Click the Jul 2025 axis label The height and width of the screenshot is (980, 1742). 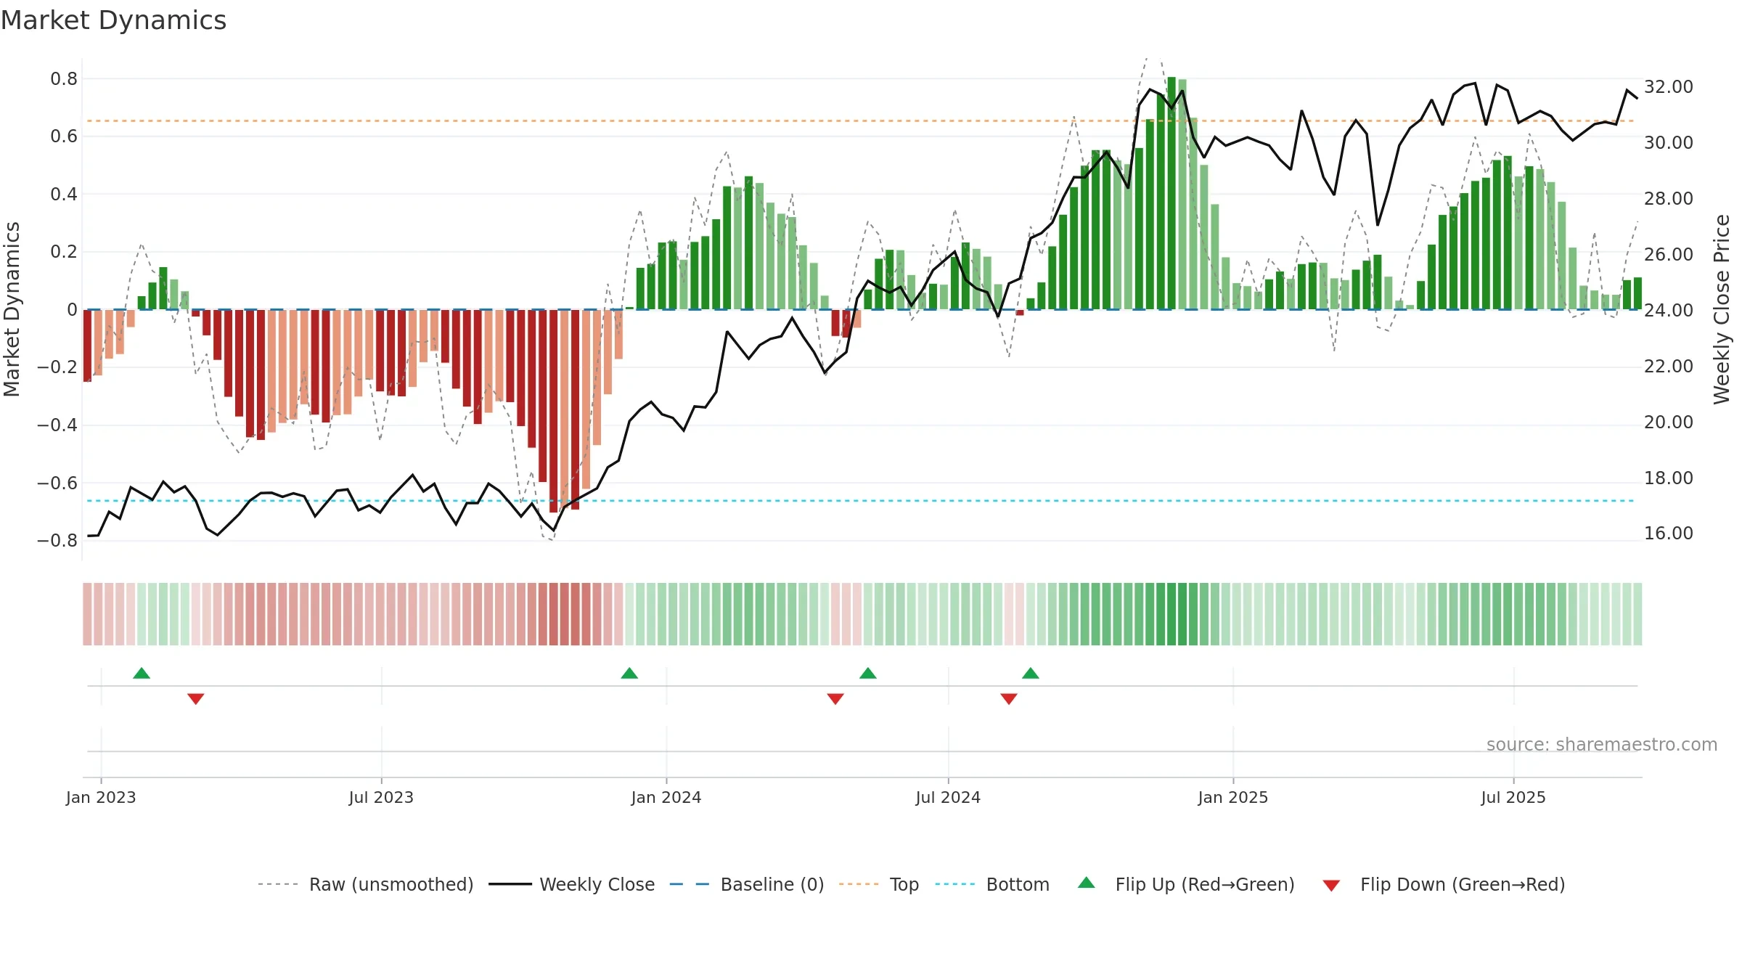tap(1513, 797)
